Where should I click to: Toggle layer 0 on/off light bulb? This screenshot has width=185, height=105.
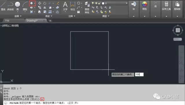coord(93,3)
